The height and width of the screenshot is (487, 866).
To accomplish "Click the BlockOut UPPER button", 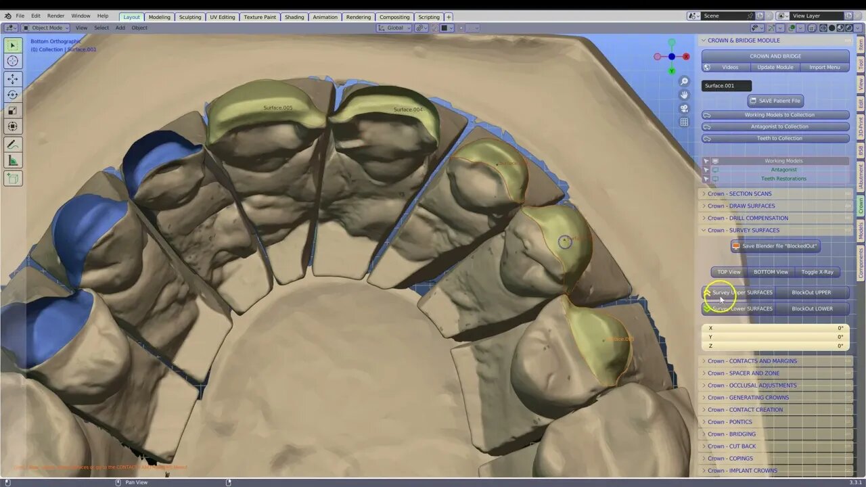I will [x=811, y=292].
